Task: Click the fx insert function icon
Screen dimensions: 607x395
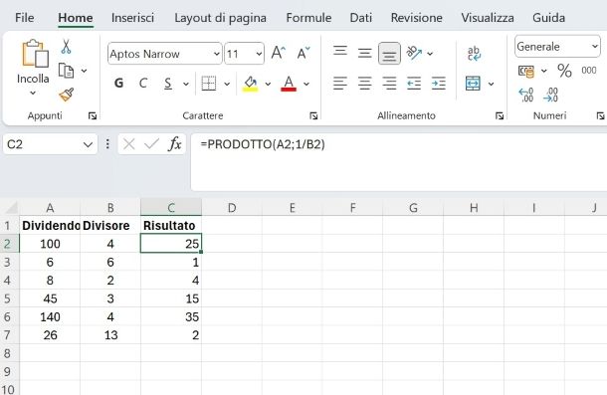Action: coord(174,144)
